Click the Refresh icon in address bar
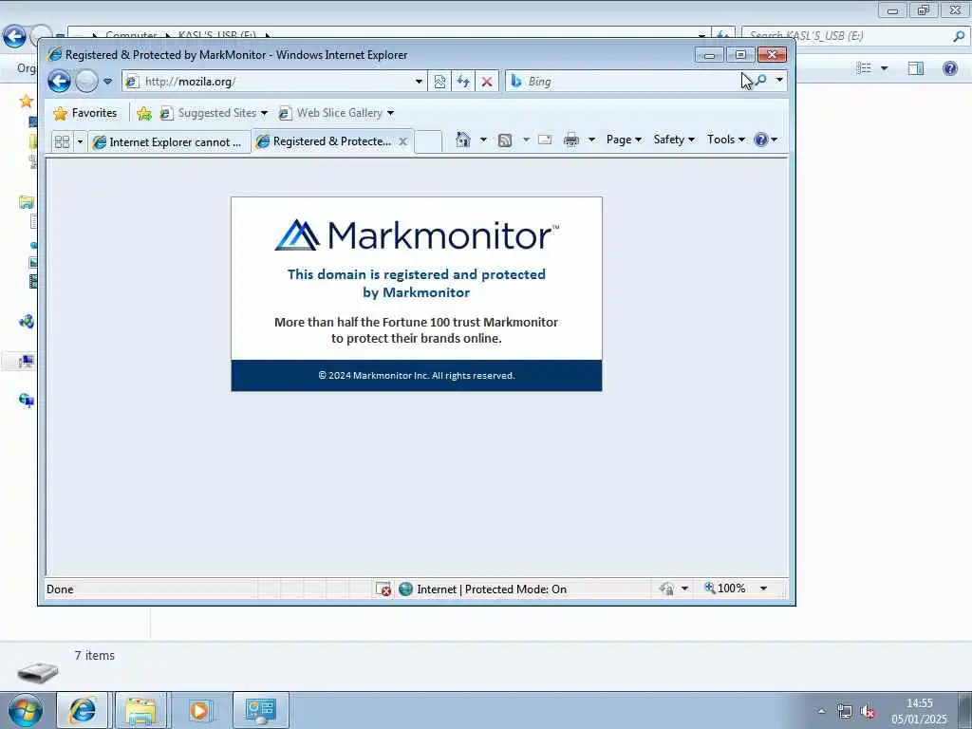The height and width of the screenshot is (729, 972). tap(463, 82)
